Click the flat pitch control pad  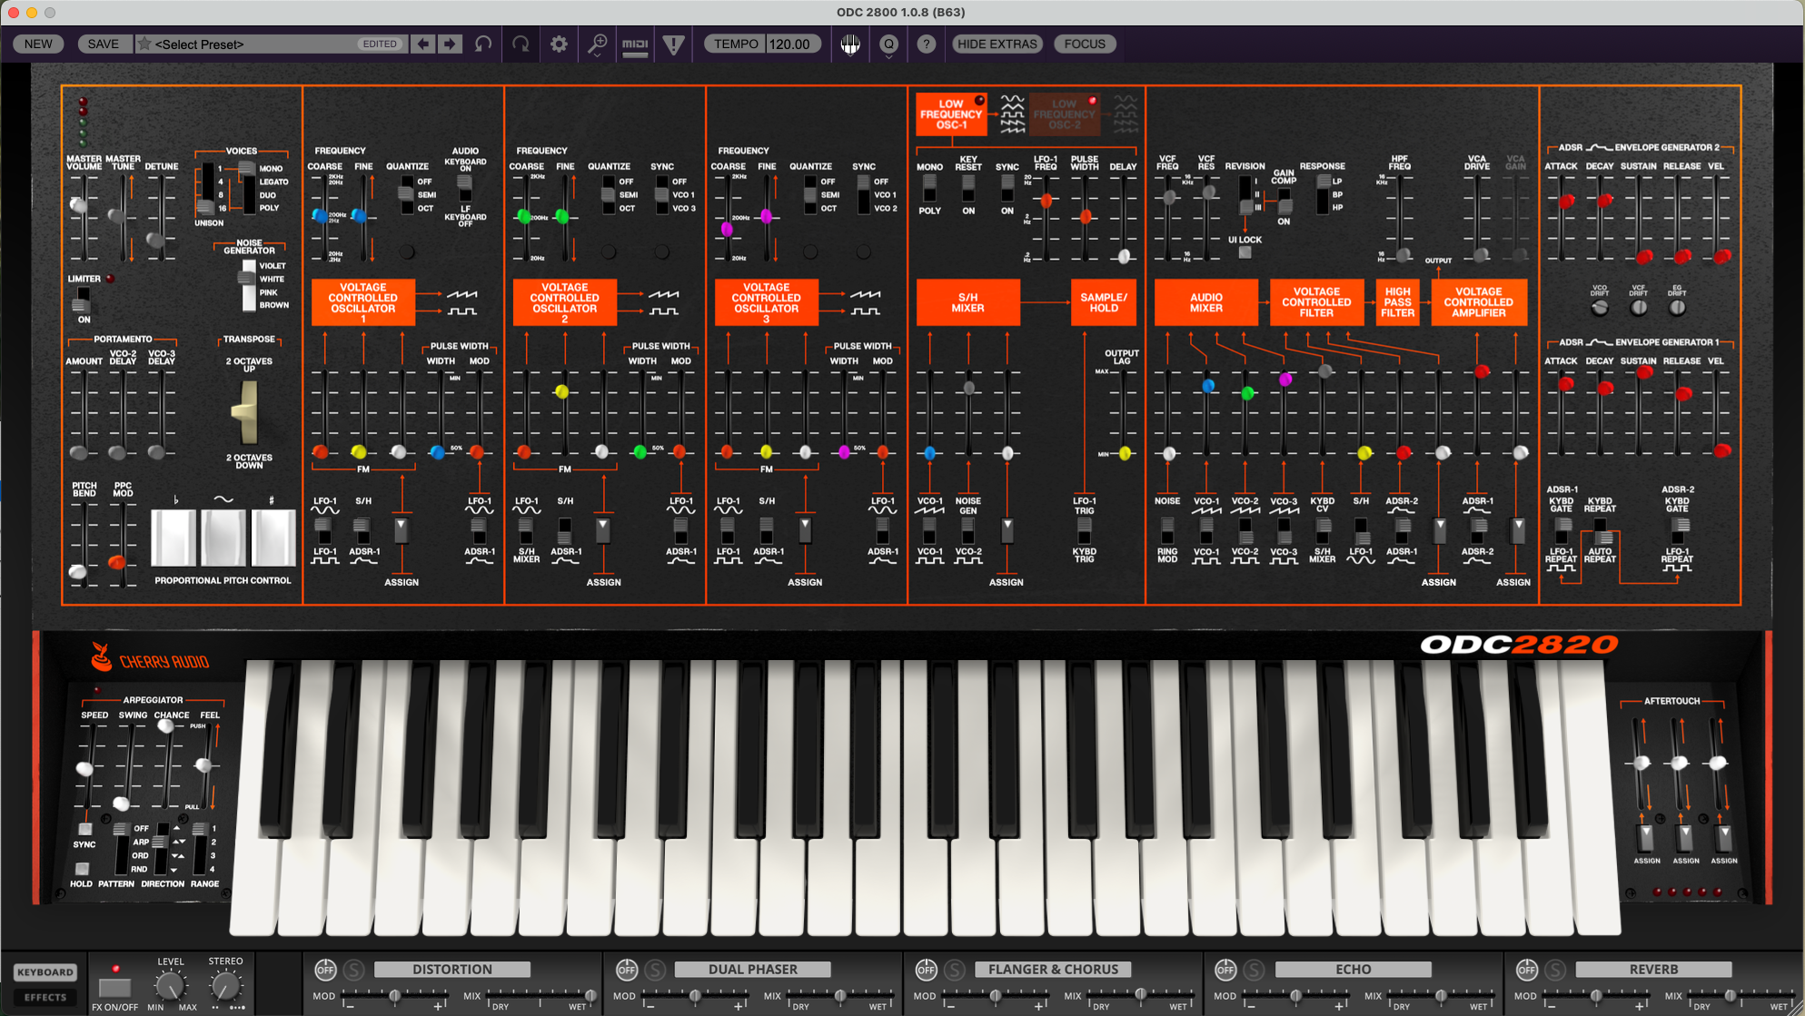pos(174,538)
